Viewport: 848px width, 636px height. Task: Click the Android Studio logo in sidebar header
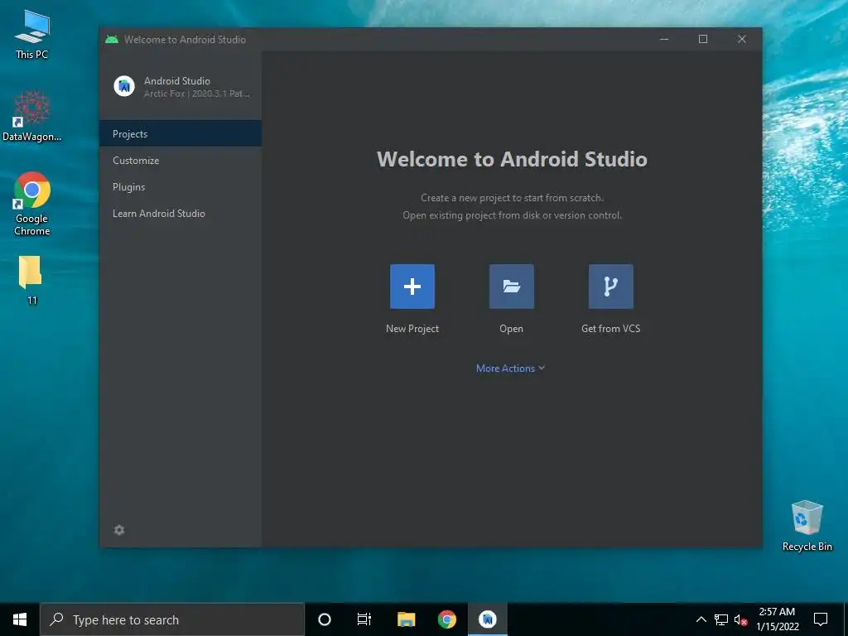point(124,86)
